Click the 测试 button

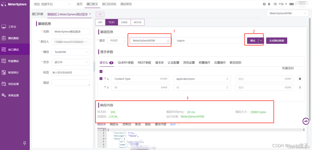pyautogui.click(x=253, y=41)
